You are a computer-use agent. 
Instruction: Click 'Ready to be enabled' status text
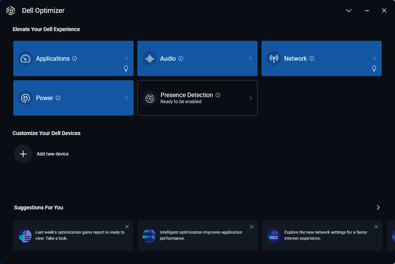pyautogui.click(x=181, y=102)
